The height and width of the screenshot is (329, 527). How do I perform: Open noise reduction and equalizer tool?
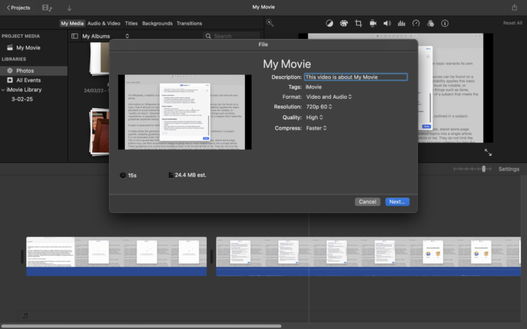pos(401,23)
